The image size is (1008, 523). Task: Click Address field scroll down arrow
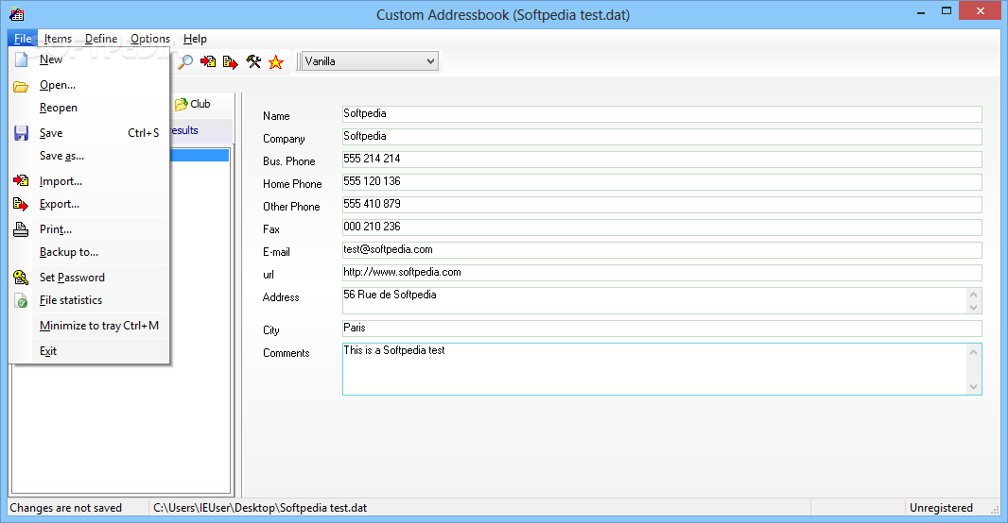click(973, 308)
